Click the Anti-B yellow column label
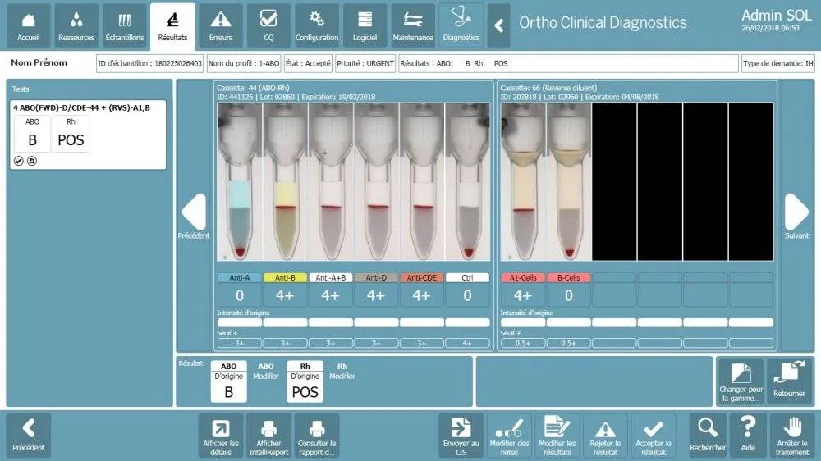This screenshot has width=821, height=461. click(285, 277)
